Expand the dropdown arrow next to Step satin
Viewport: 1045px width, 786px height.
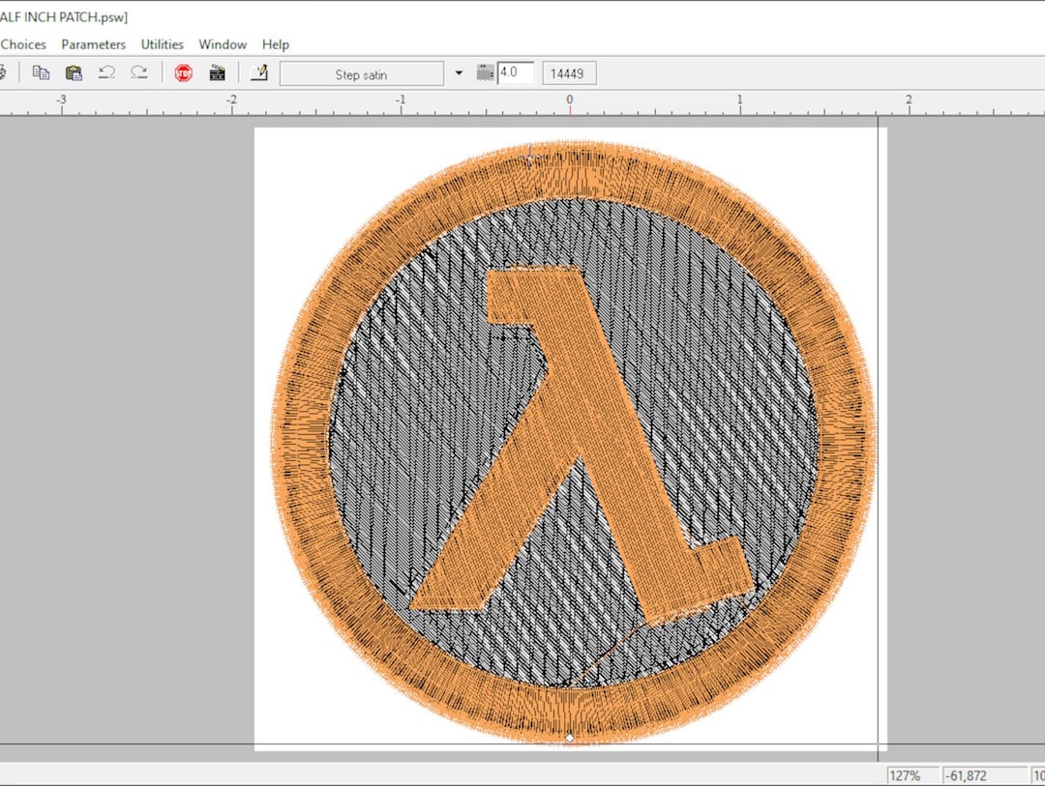pyautogui.click(x=458, y=73)
